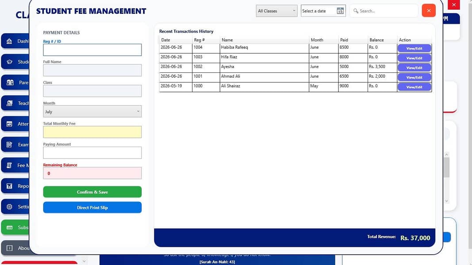Expand sidebar bottom chevron arrow
472x265 pixels.
[84, 261]
